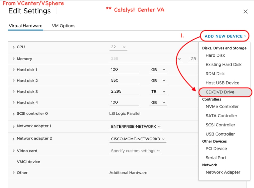Expand the Other hardware row

coord(13,173)
